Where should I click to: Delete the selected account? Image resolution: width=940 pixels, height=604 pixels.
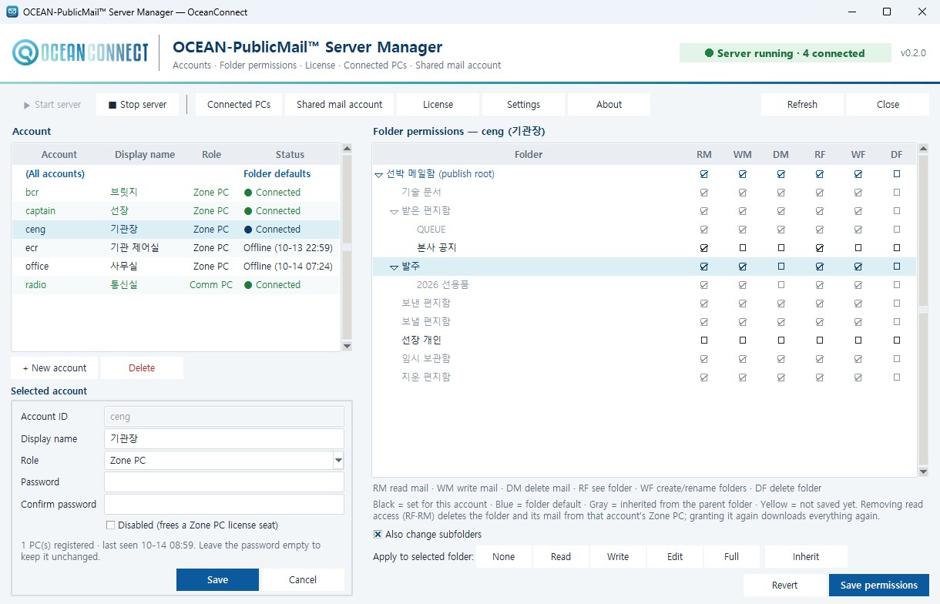point(142,368)
